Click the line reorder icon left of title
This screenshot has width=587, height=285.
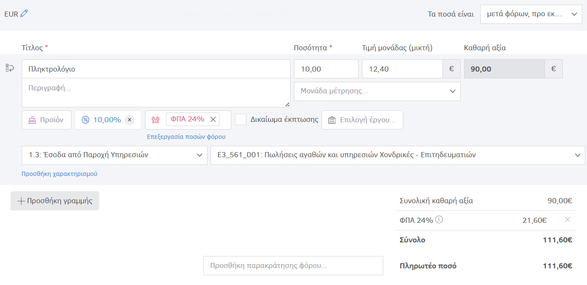point(10,68)
